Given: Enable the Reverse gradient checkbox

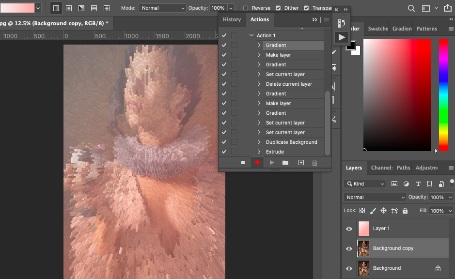Looking at the screenshot, I should [246, 8].
